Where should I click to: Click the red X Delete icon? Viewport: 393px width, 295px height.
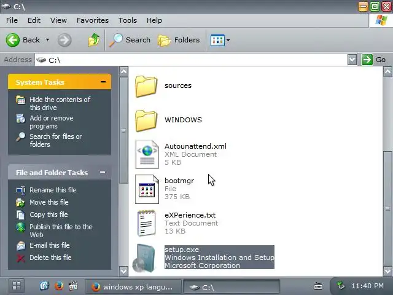coord(21,258)
